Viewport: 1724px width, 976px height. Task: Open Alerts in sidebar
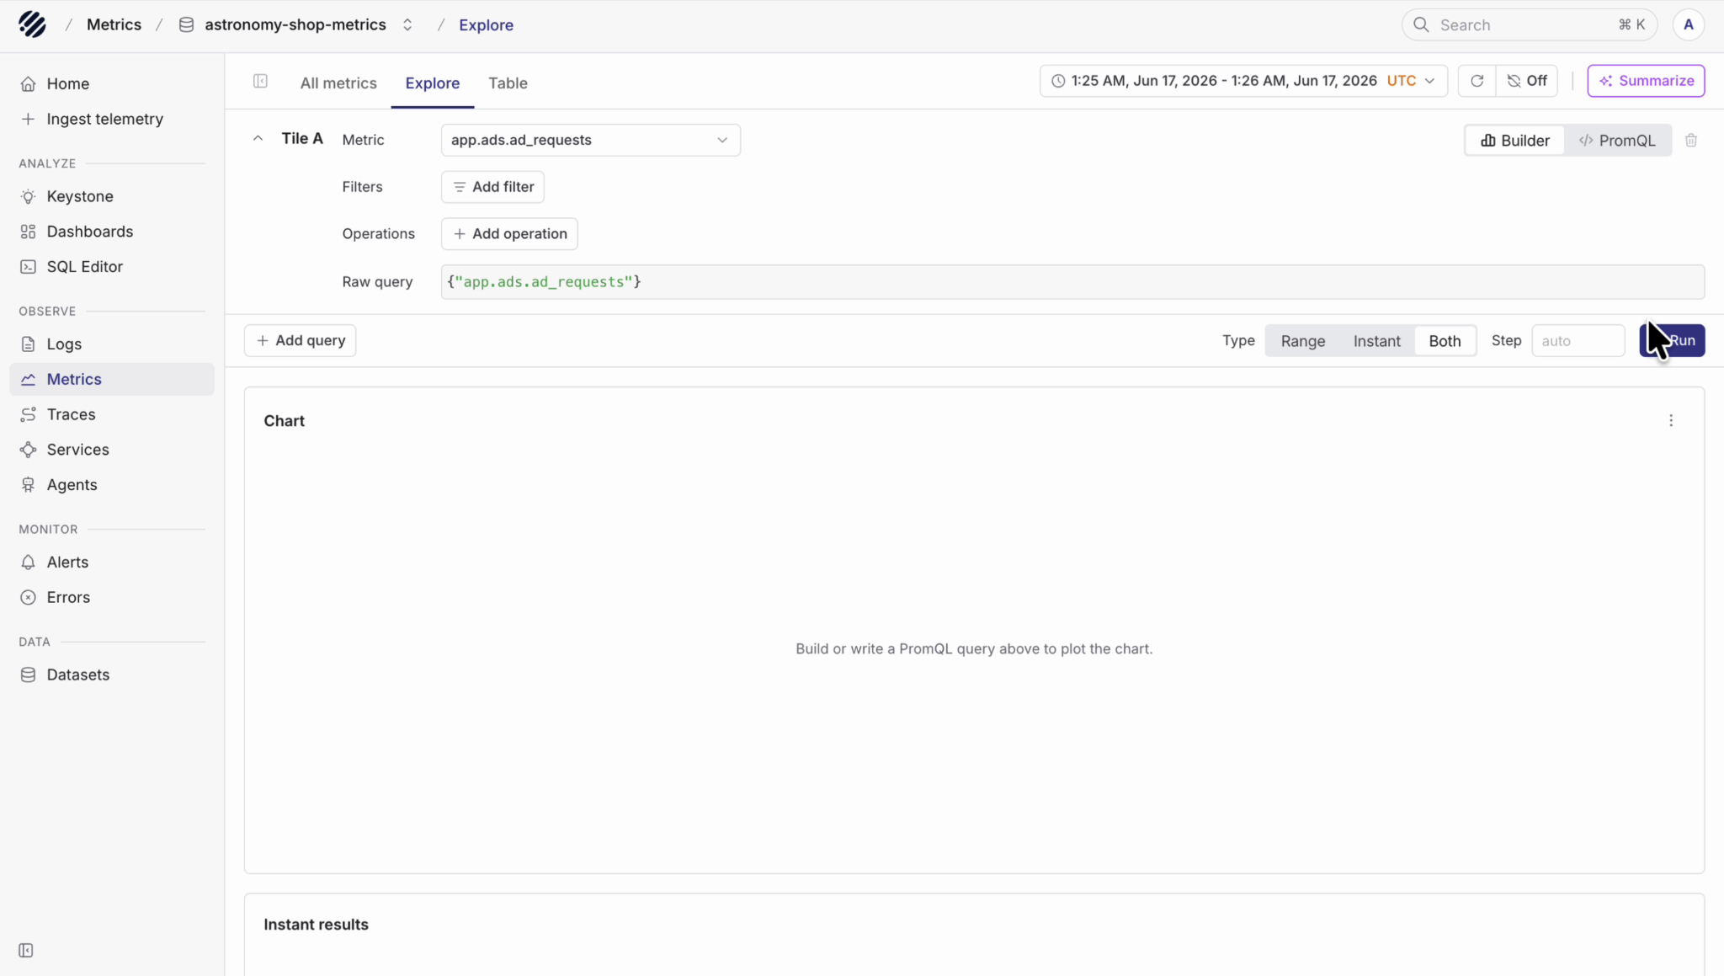pos(67,563)
